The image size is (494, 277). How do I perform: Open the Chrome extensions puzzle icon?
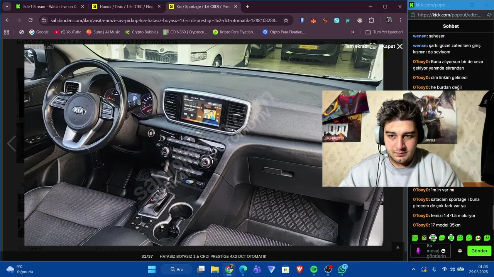[x=372, y=20]
